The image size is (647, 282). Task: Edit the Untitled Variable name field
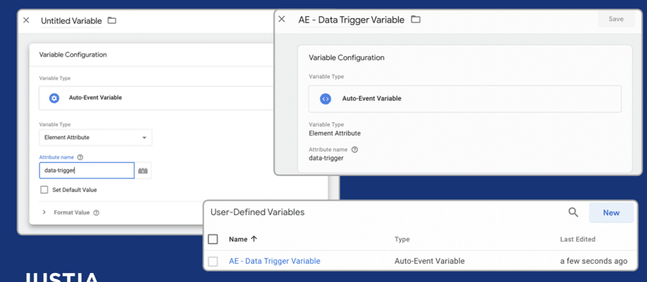pos(71,21)
